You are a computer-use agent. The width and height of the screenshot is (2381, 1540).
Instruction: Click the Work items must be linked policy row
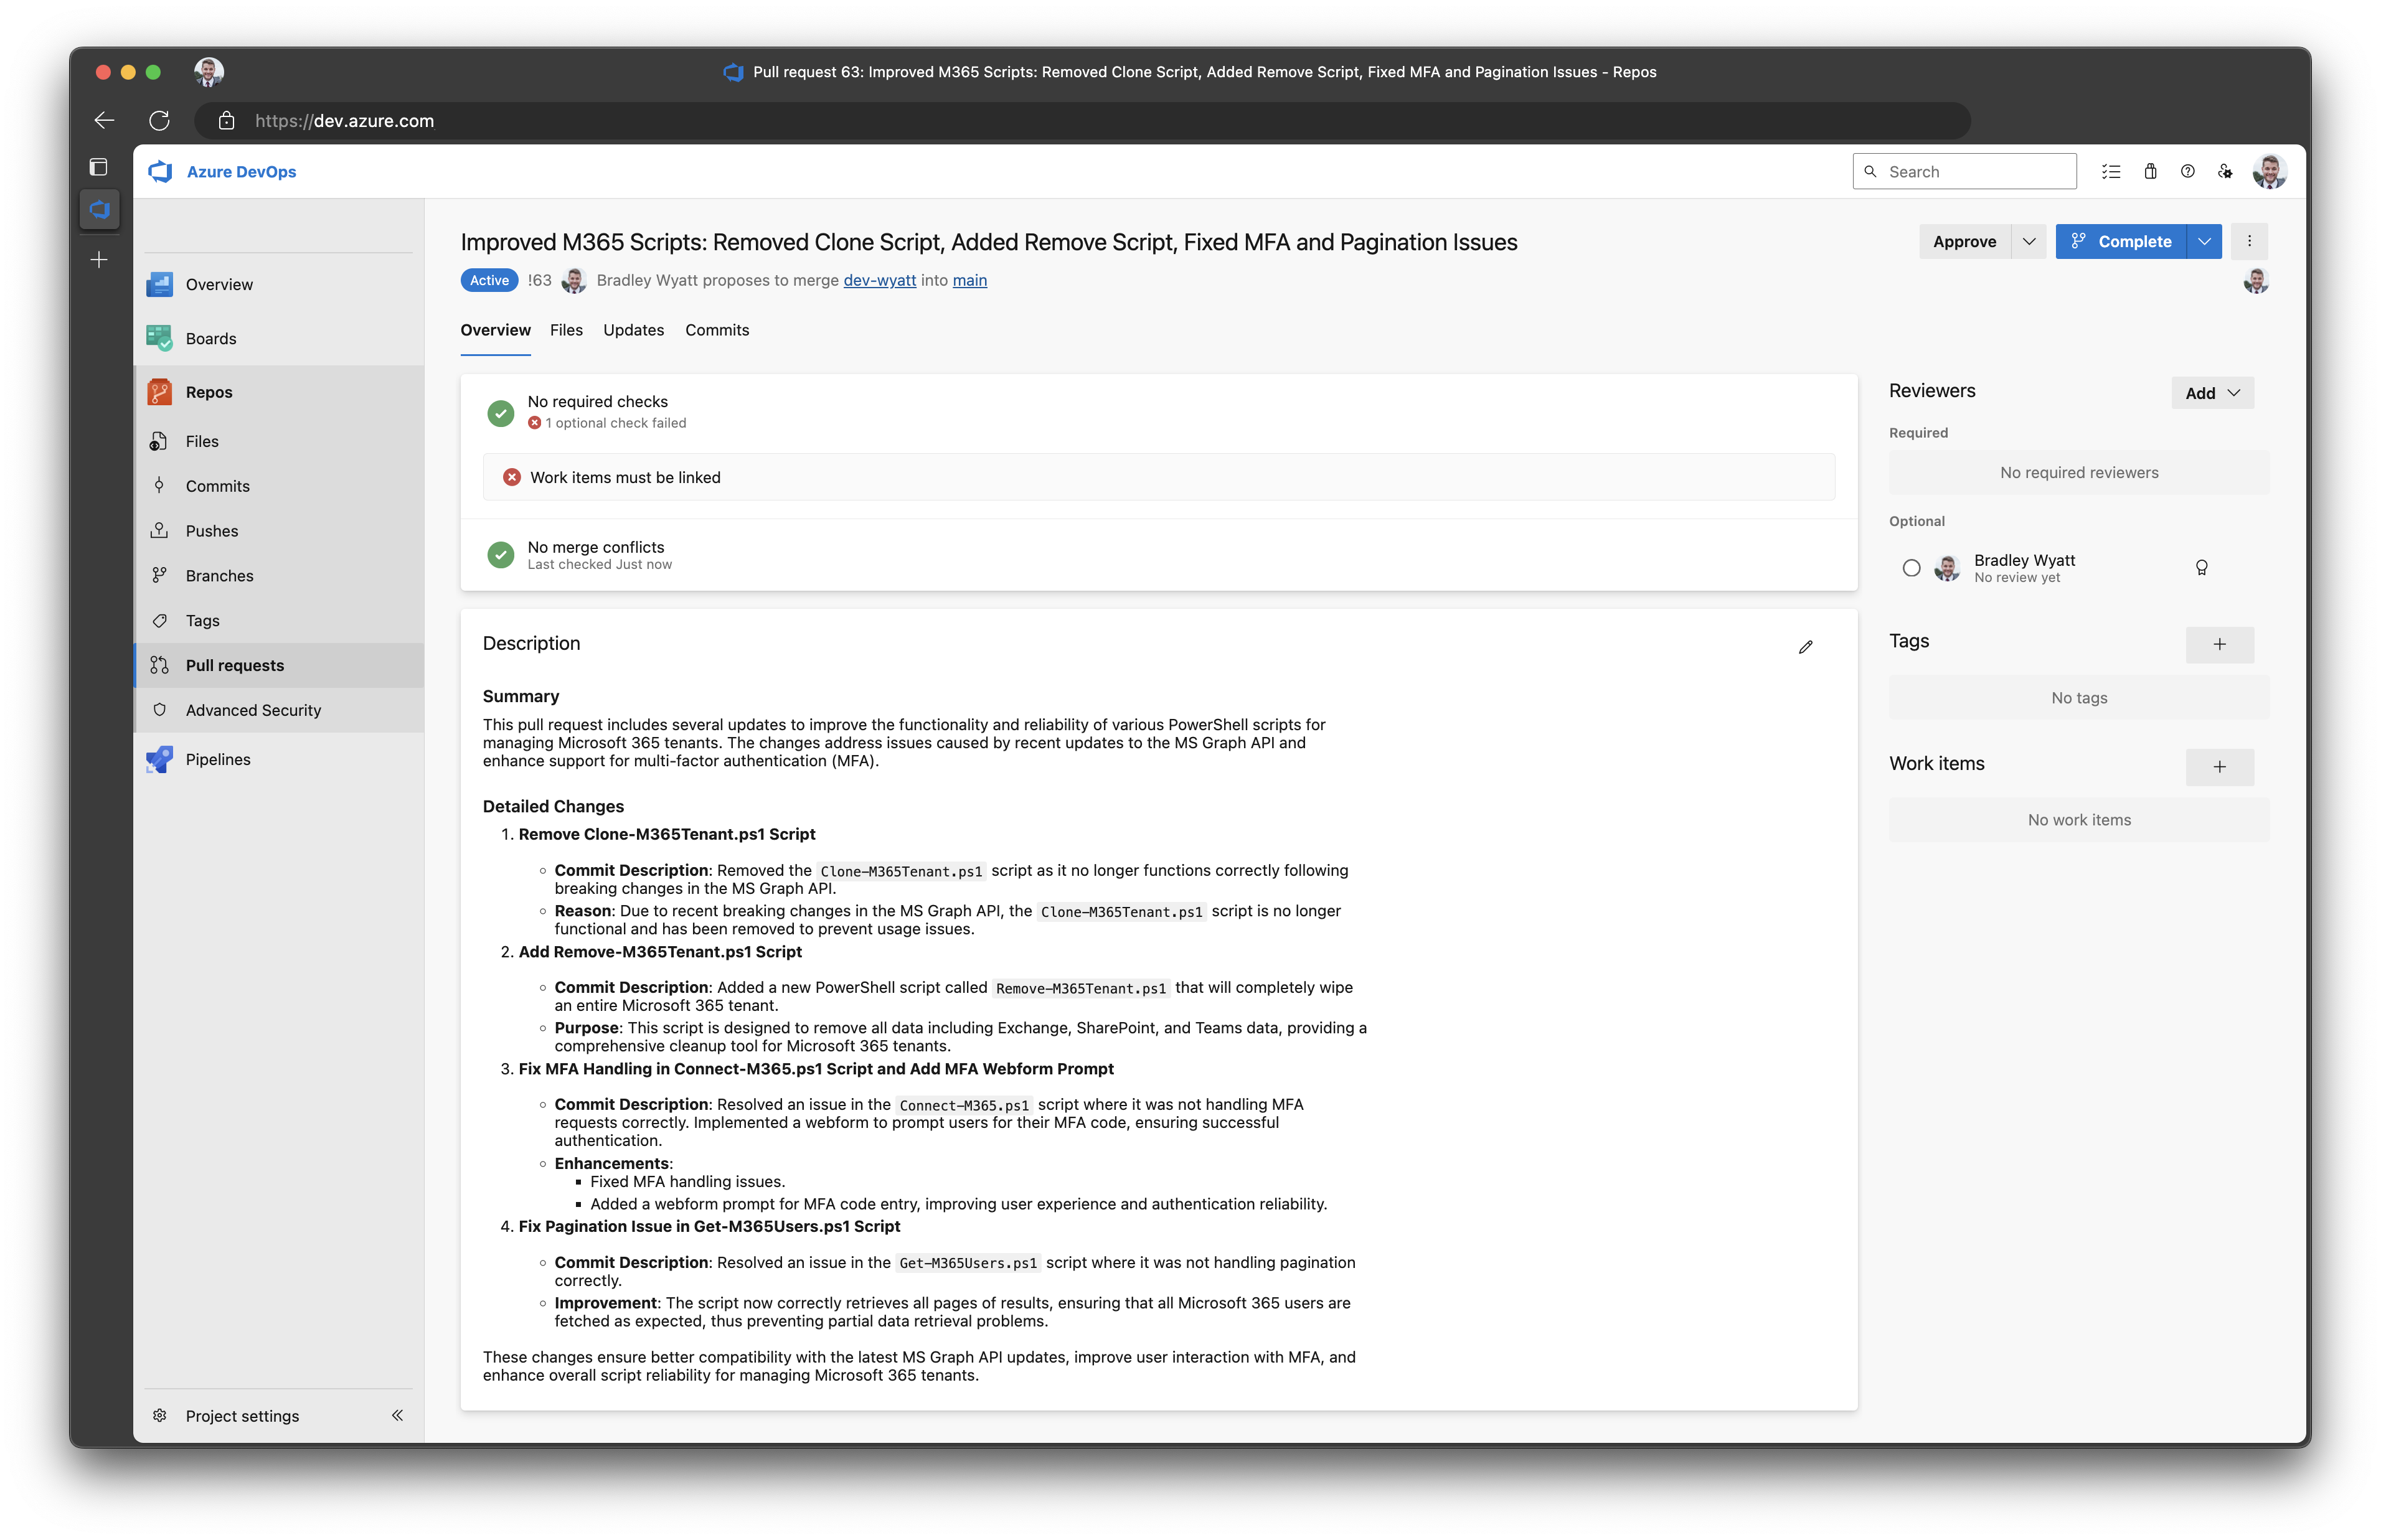point(1158,477)
